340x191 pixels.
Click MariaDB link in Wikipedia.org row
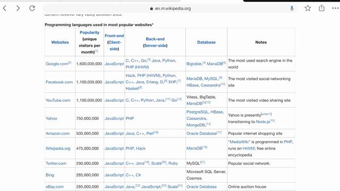[x=194, y=149]
